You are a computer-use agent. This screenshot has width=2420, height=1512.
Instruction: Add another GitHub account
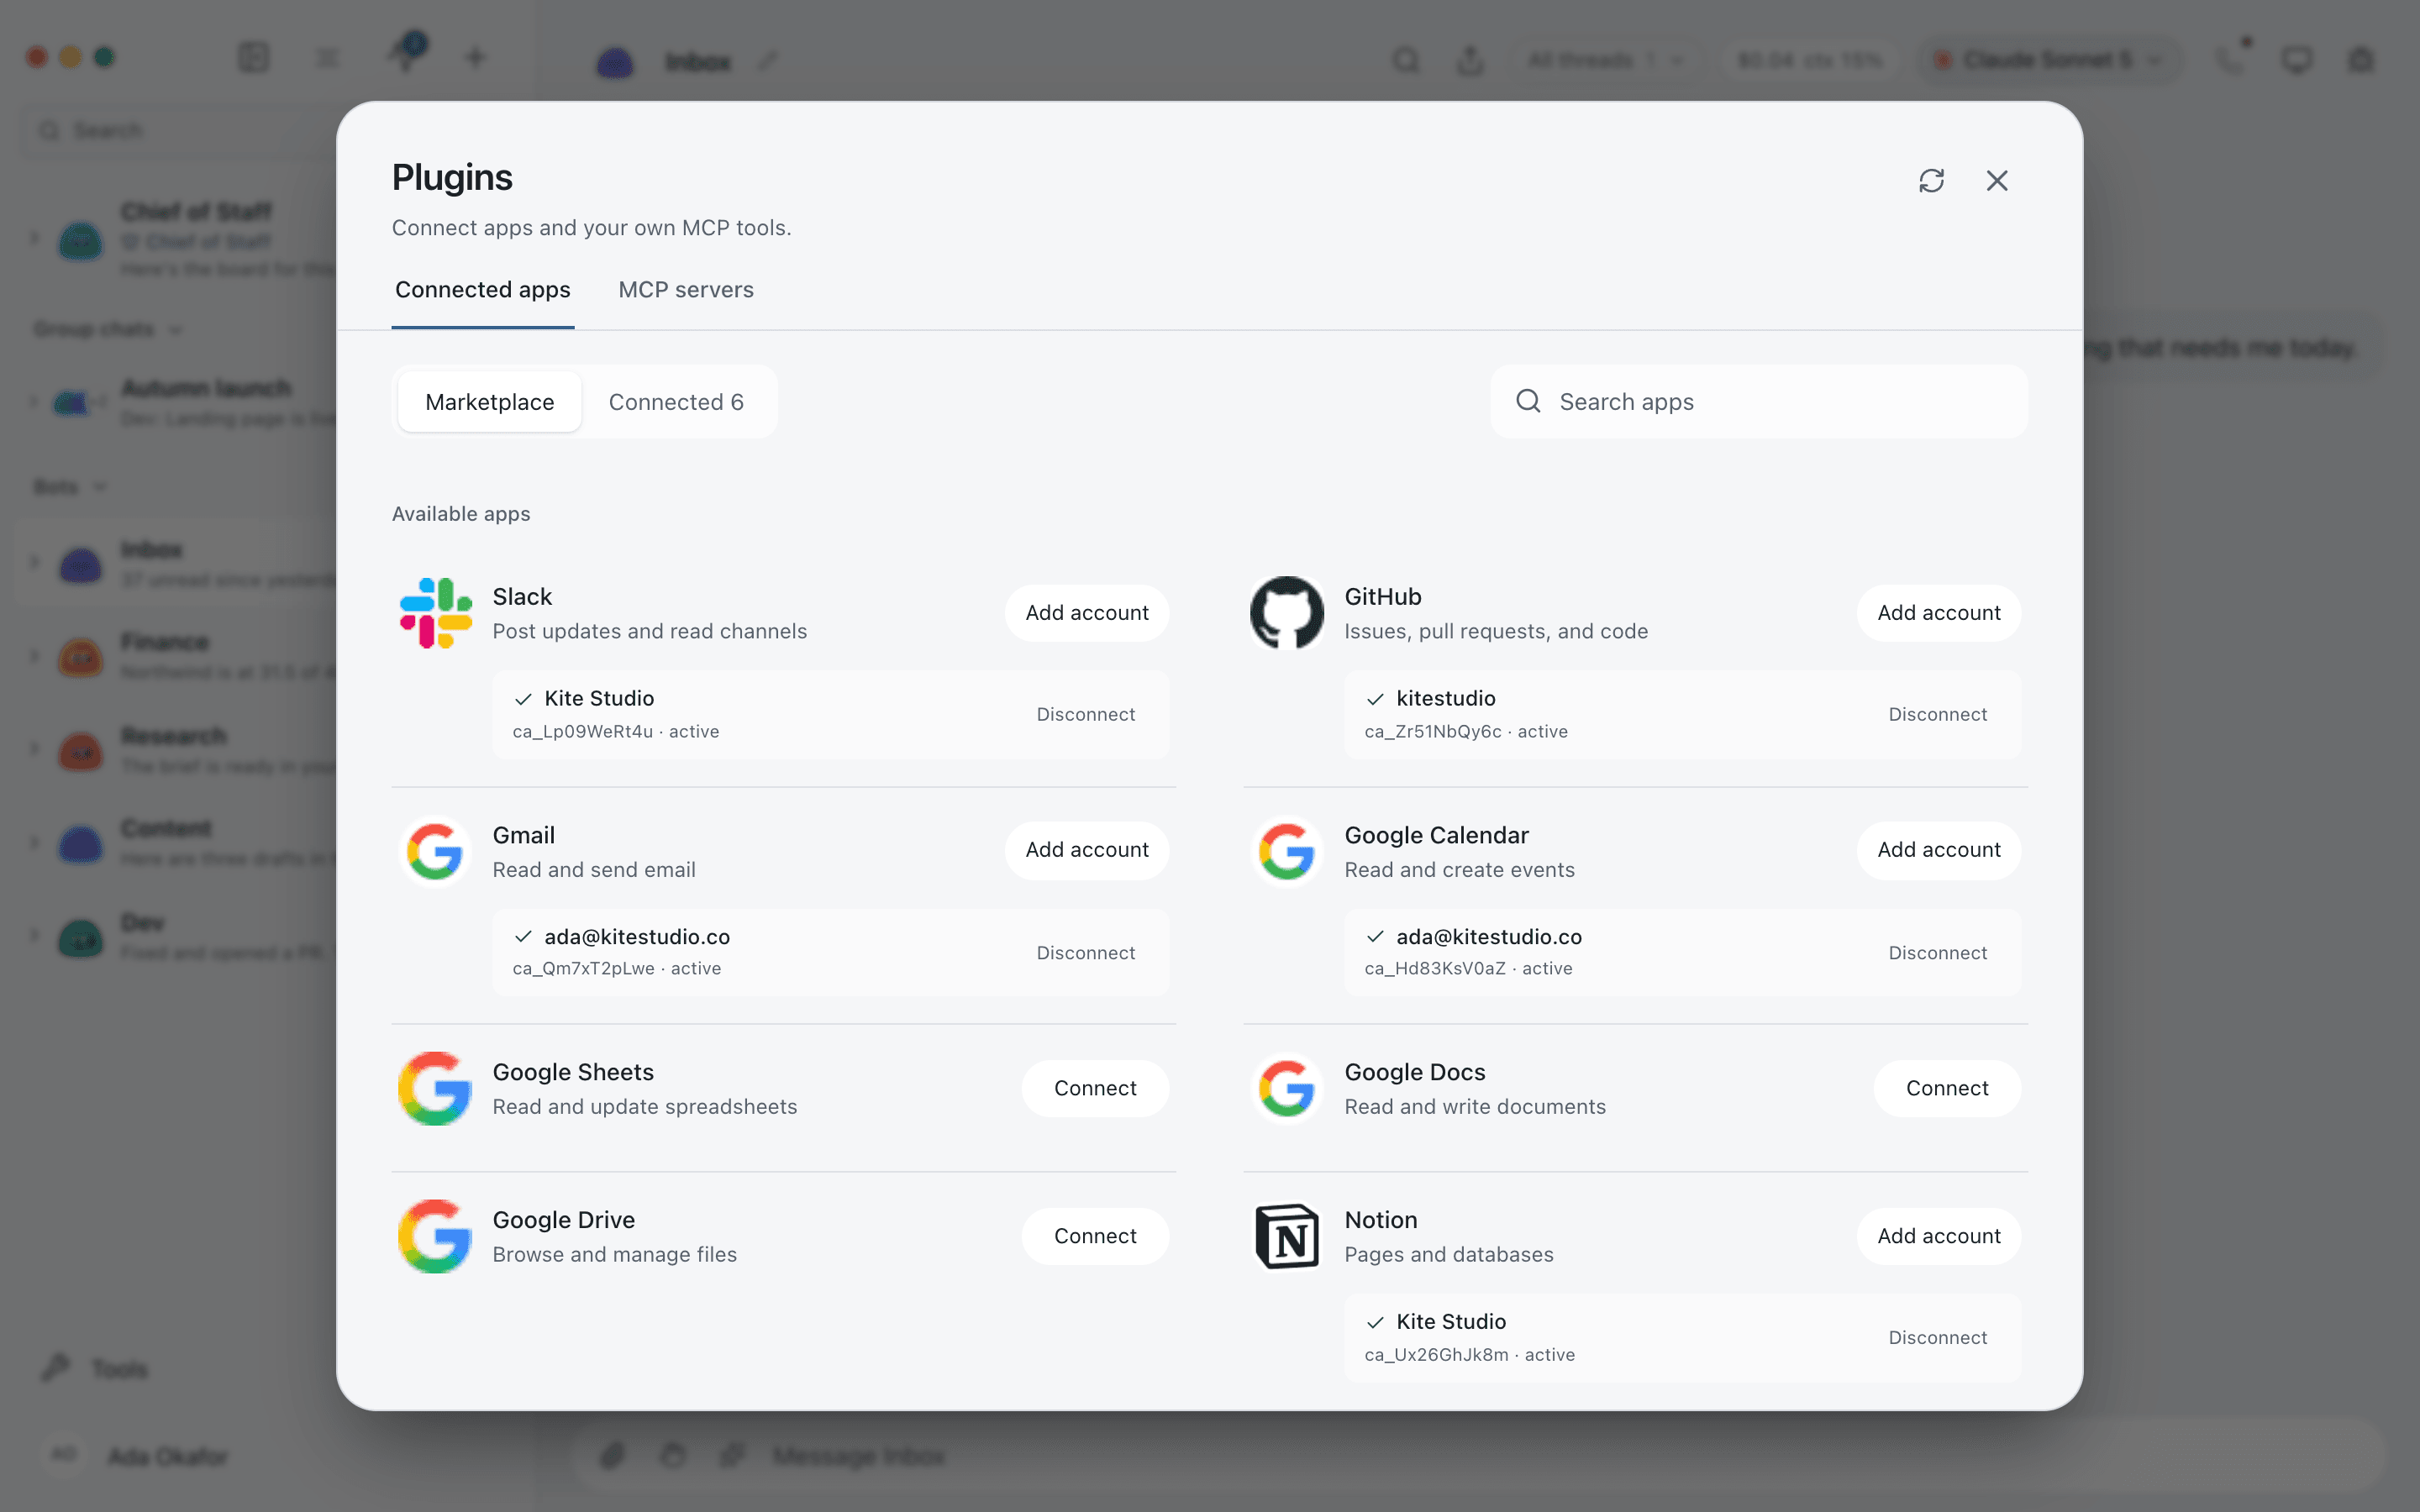[1939, 613]
